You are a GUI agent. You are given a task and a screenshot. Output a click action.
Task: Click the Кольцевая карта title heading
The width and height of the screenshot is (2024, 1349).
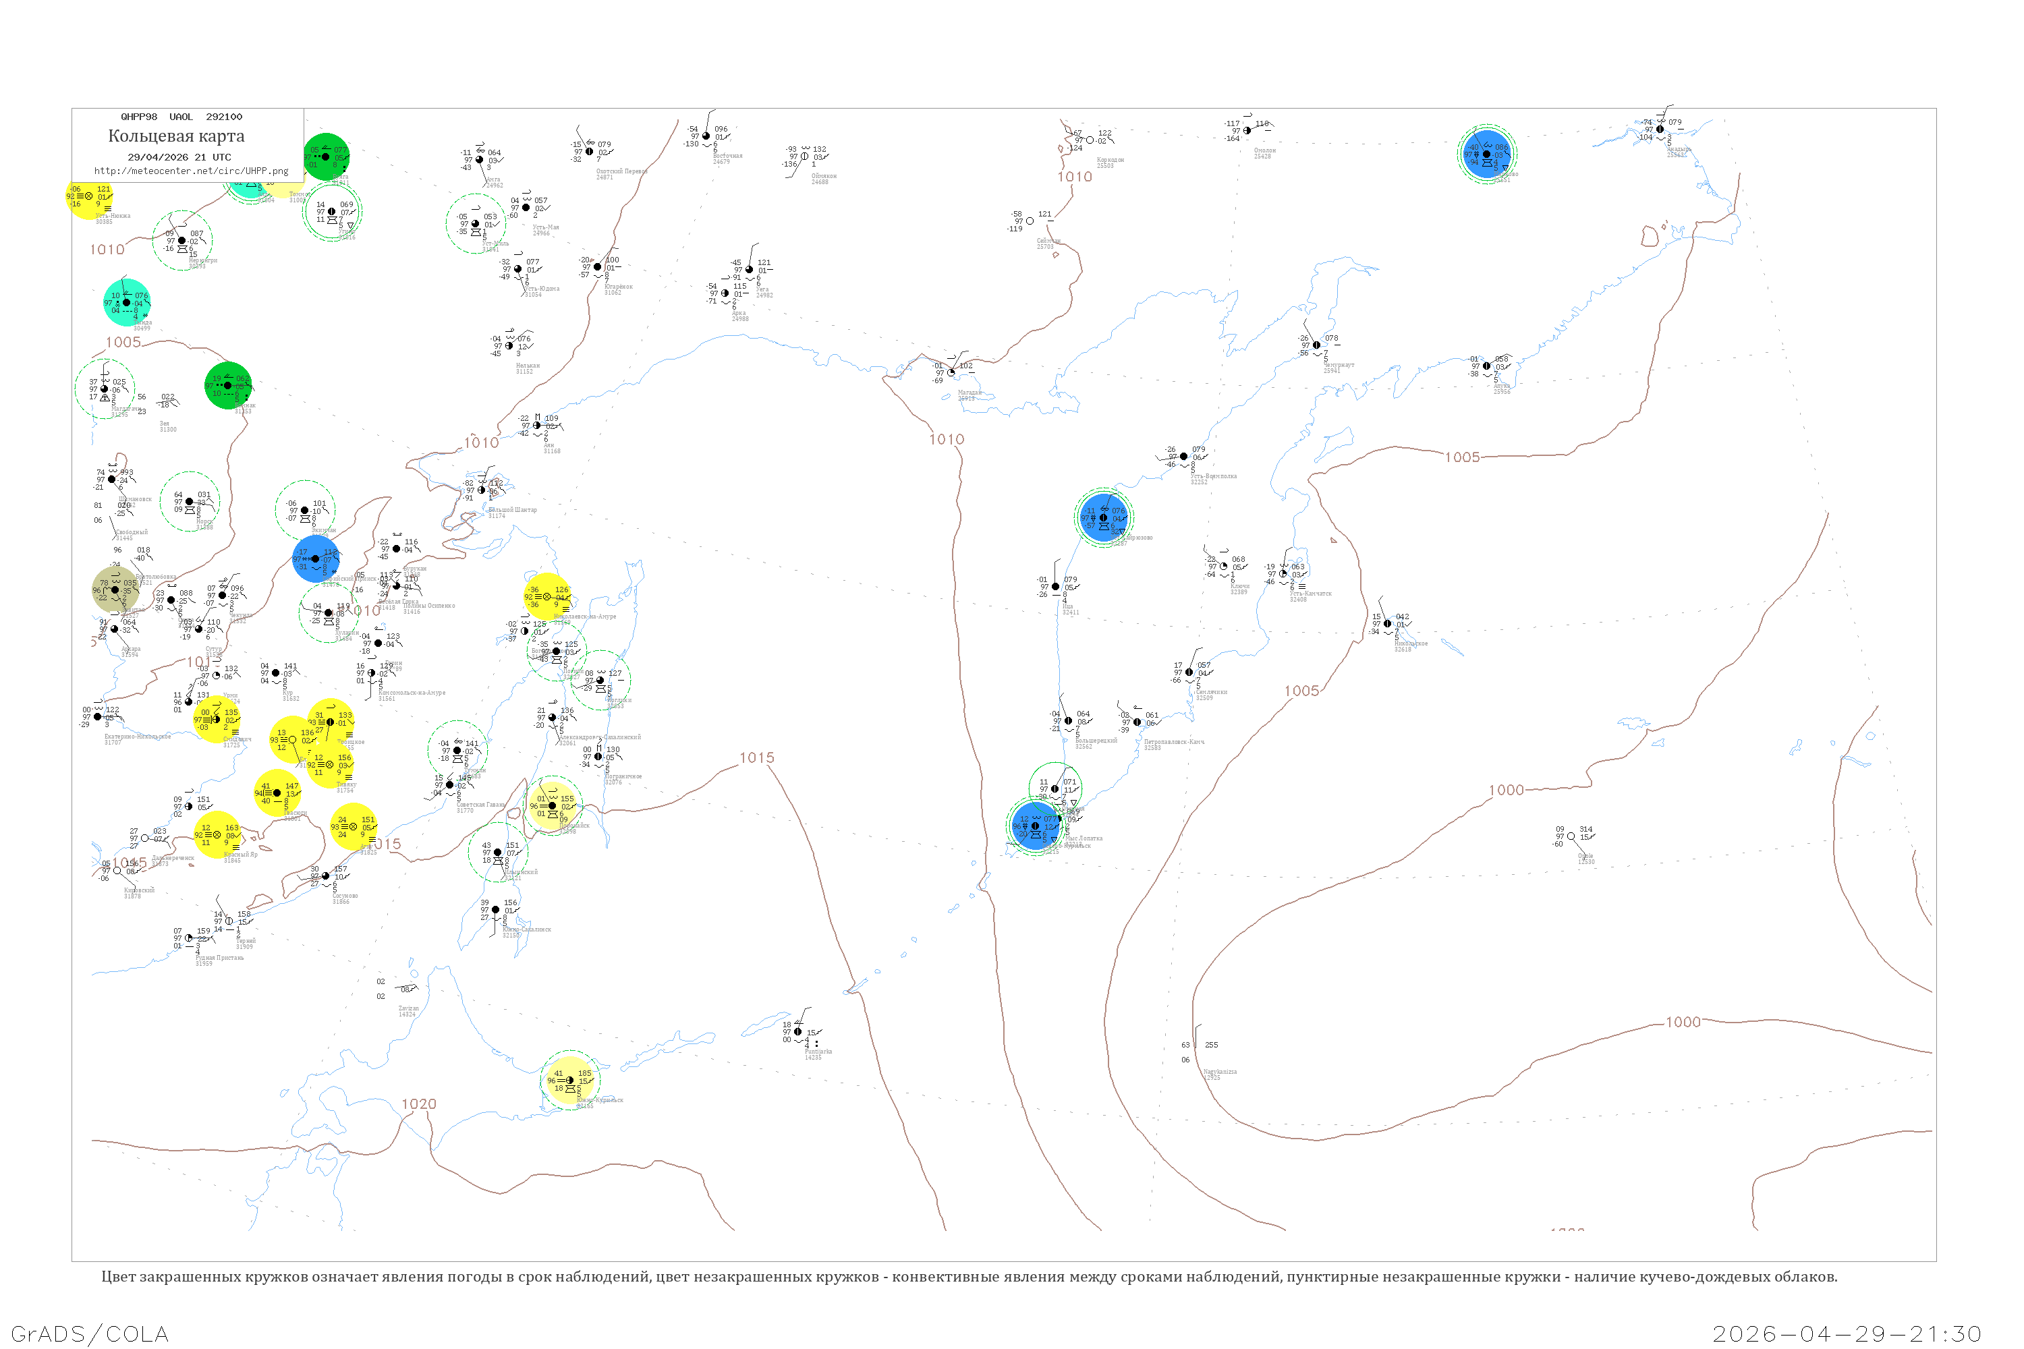point(176,136)
